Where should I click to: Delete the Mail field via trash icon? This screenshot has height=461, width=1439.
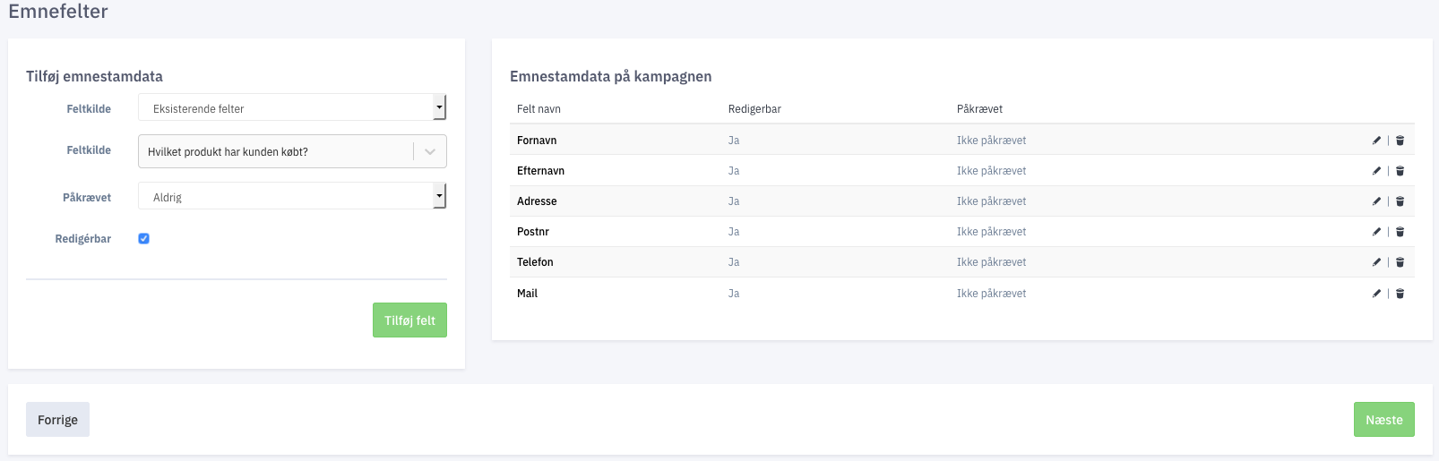1400,294
